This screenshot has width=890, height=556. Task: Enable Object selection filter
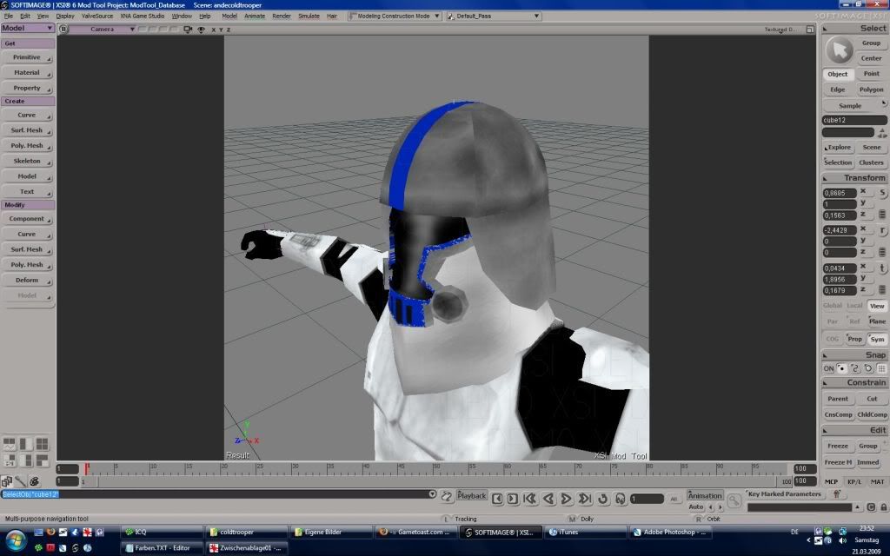[838, 75]
